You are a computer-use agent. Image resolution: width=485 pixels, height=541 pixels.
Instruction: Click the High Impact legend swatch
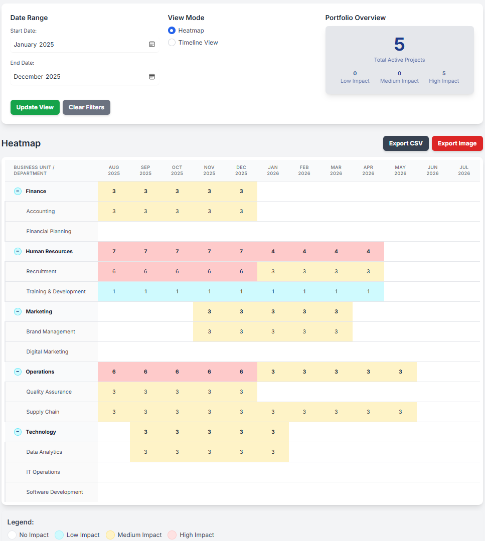click(172, 535)
